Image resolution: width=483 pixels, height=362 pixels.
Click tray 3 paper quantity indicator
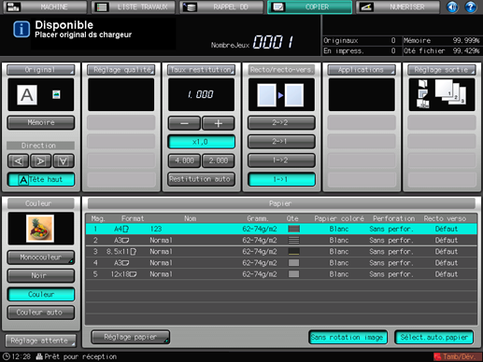coord(293,252)
